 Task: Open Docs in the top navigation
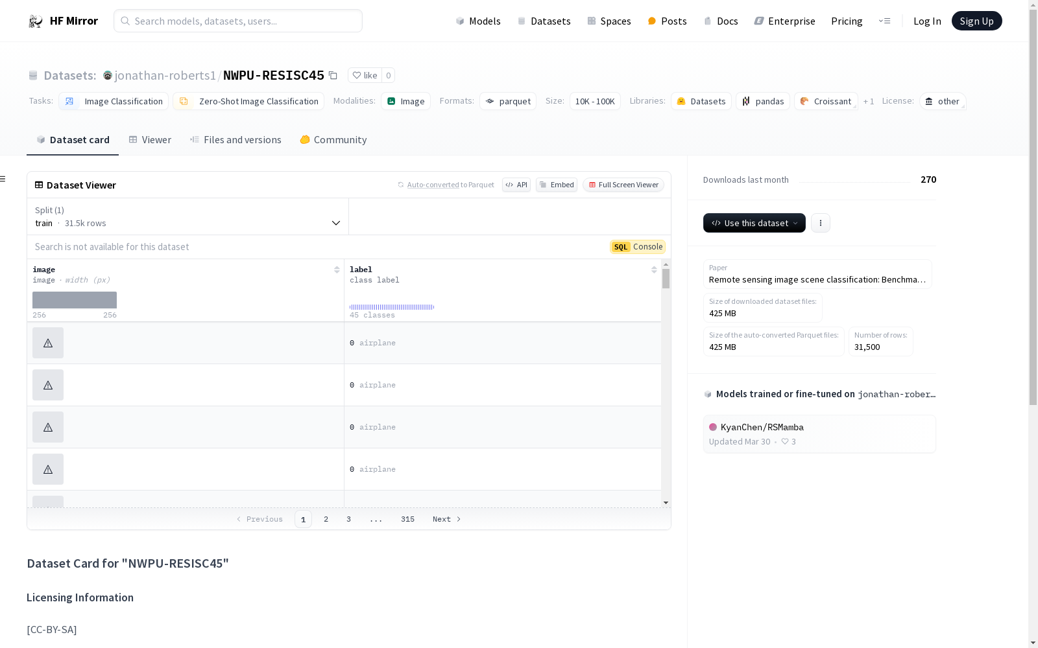[x=721, y=21]
